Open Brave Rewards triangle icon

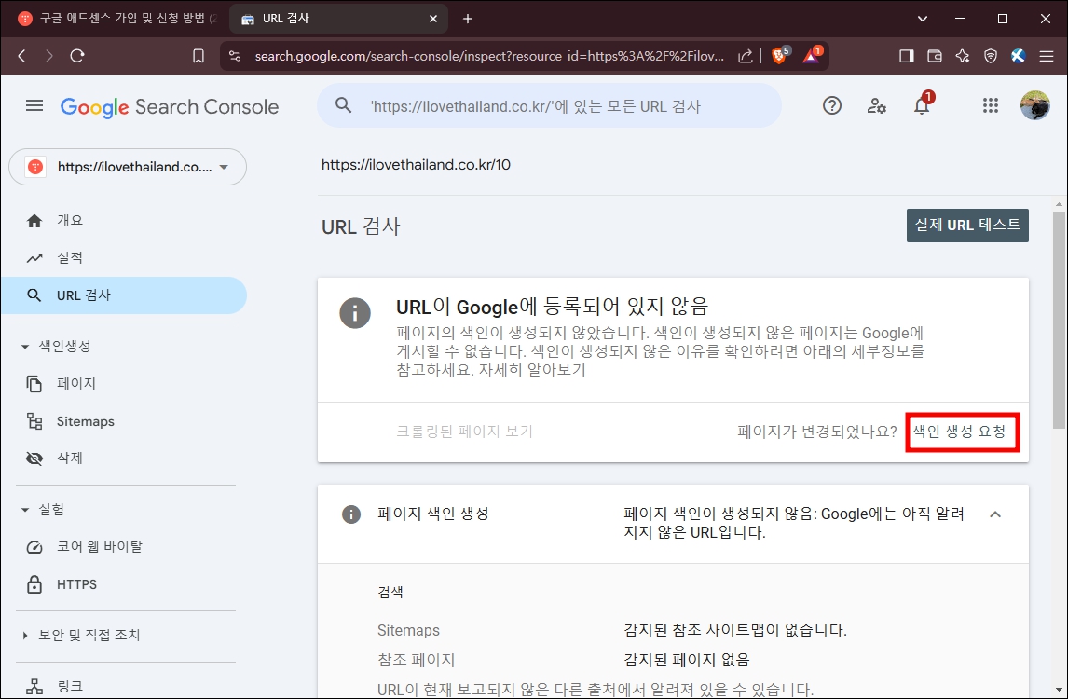tap(812, 55)
